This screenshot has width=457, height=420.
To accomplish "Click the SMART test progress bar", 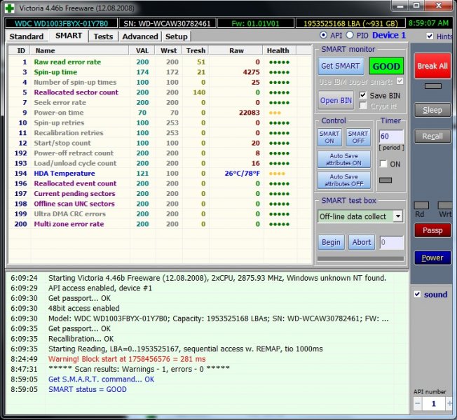I will pos(360,259).
